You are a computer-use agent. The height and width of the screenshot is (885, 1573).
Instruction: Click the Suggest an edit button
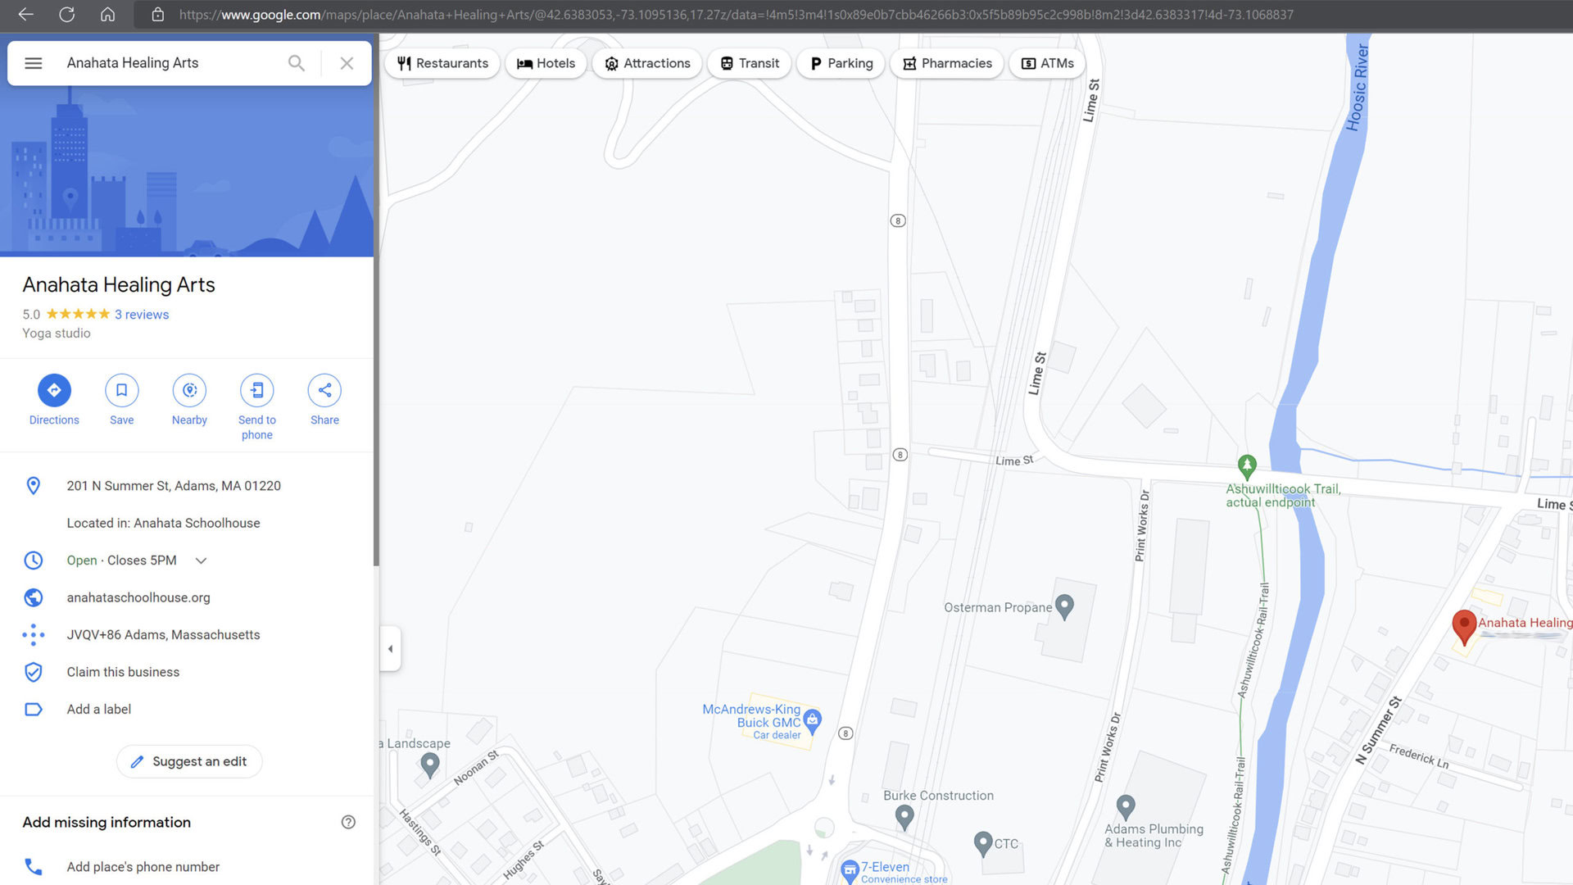(189, 761)
